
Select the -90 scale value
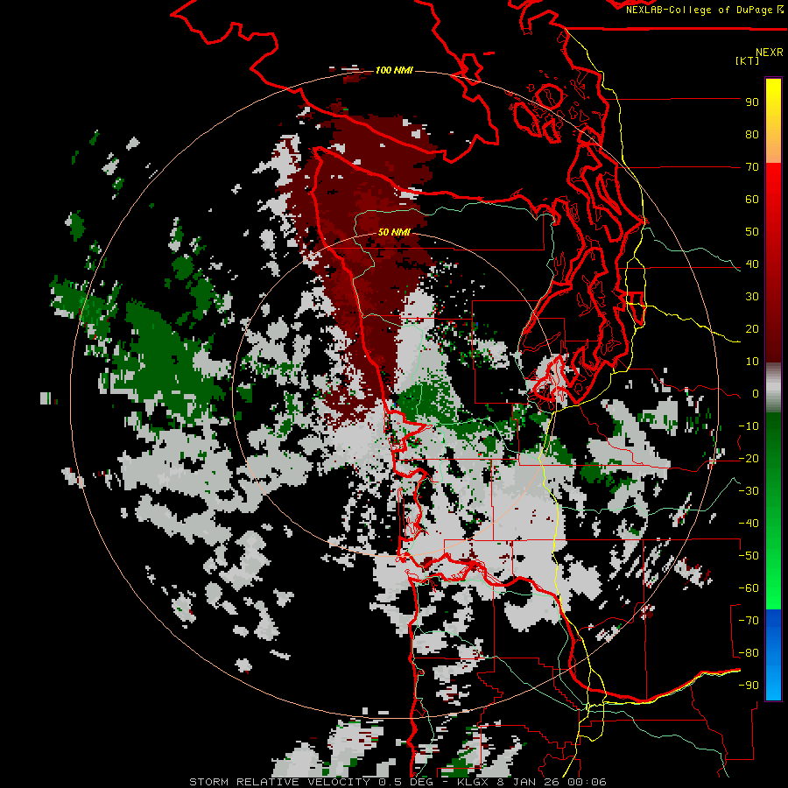[749, 686]
